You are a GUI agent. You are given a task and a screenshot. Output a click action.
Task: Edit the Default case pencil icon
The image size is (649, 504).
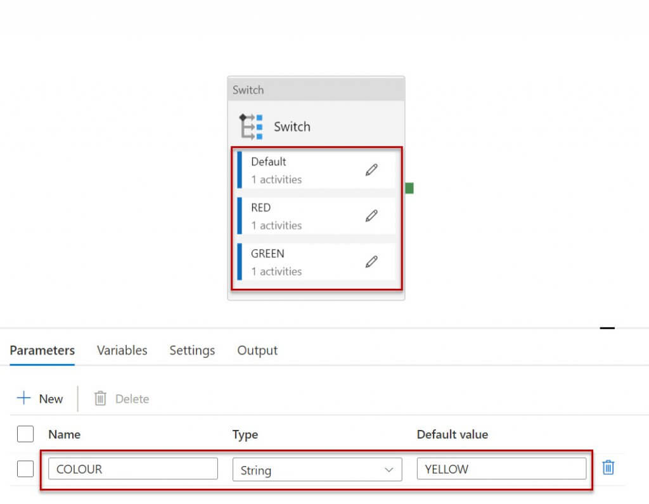point(371,170)
